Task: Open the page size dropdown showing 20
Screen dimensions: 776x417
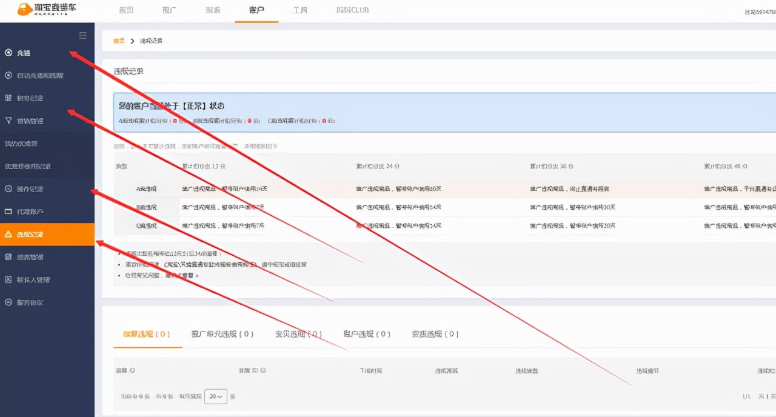Action: point(215,396)
